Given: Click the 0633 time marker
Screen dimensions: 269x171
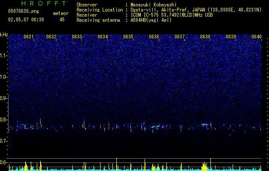Looking at the screenshot, I should [77, 36].
